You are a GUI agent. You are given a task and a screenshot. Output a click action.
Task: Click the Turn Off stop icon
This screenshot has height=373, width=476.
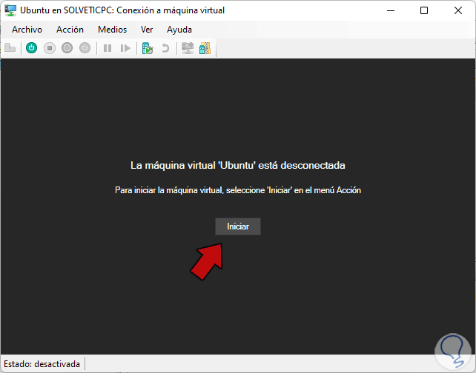click(x=50, y=48)
